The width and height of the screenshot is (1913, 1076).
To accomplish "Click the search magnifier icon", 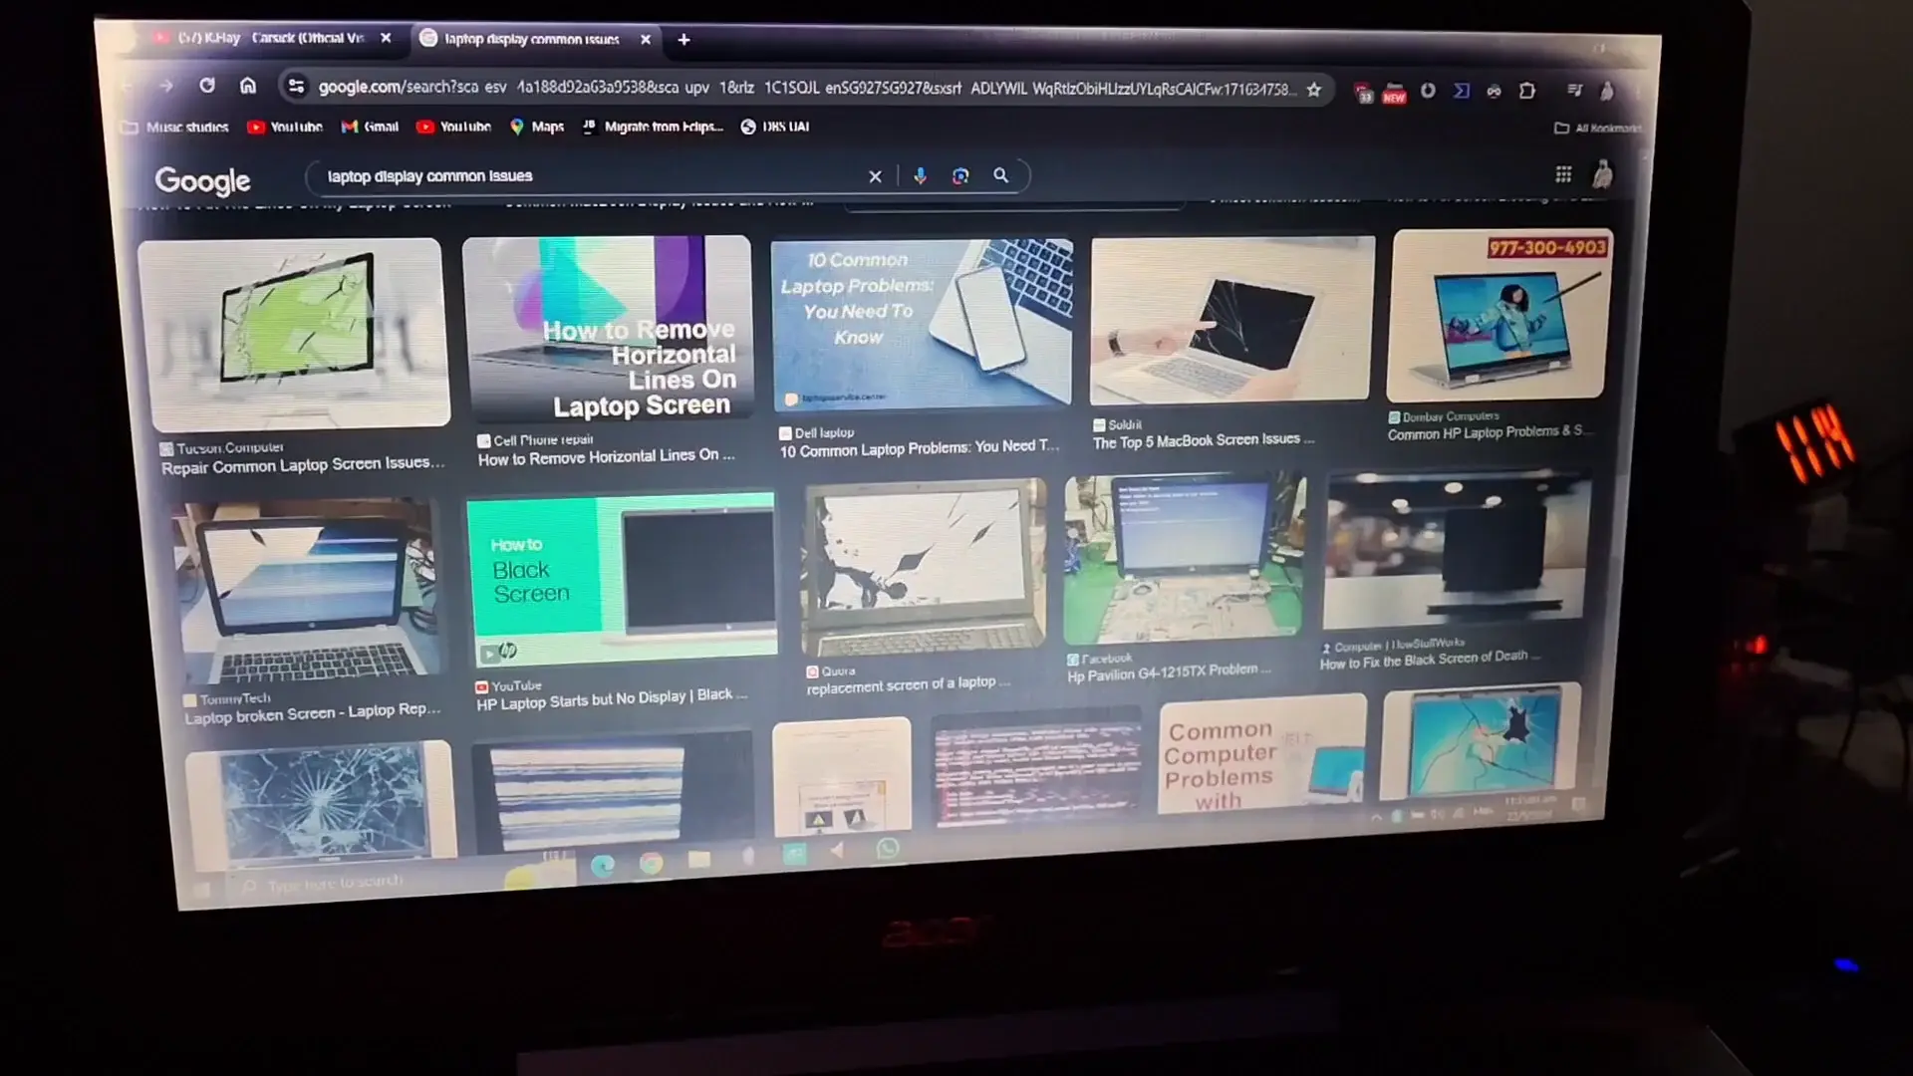I will [1000, 176].
